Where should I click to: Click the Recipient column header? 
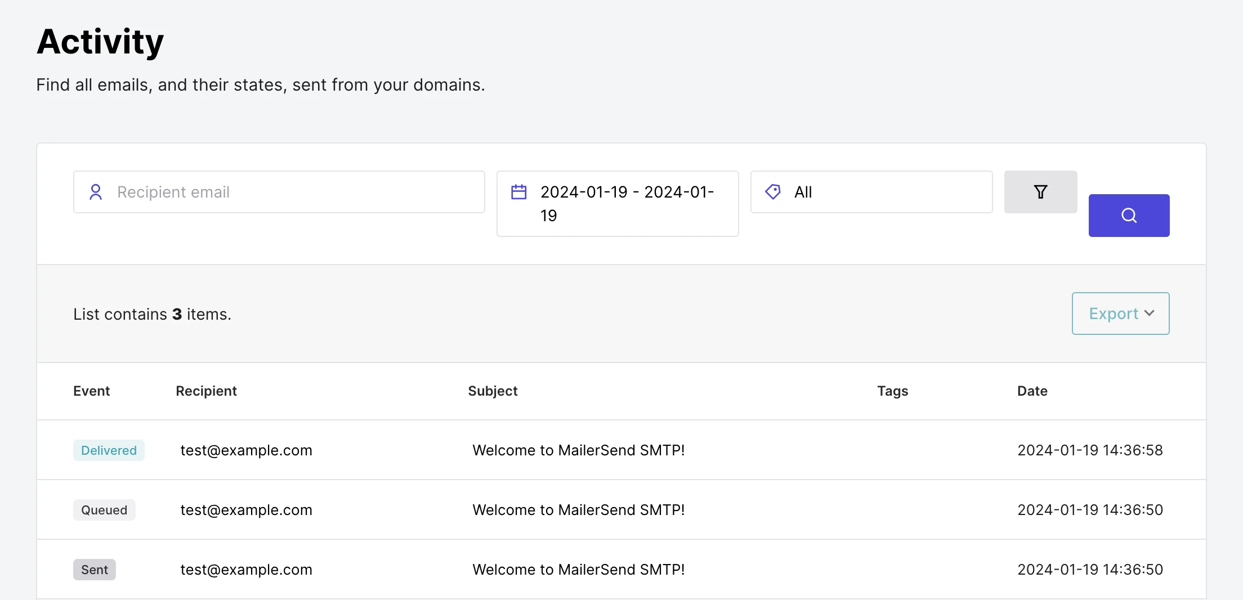tap(206, 391)
